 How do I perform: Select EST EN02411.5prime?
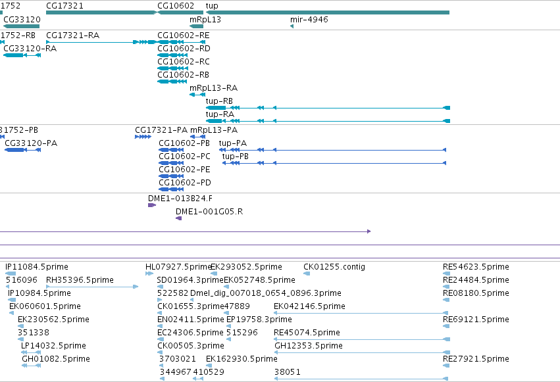tap(161, 327)
